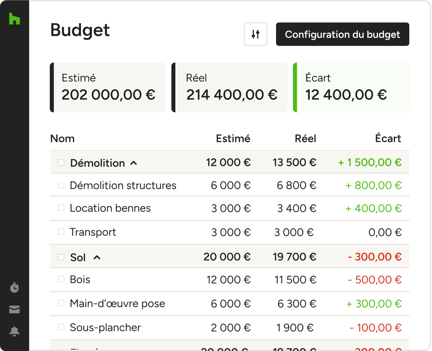Open the Bois line item
This screenshot has height=351, width=432.
(x=80, y=280)
